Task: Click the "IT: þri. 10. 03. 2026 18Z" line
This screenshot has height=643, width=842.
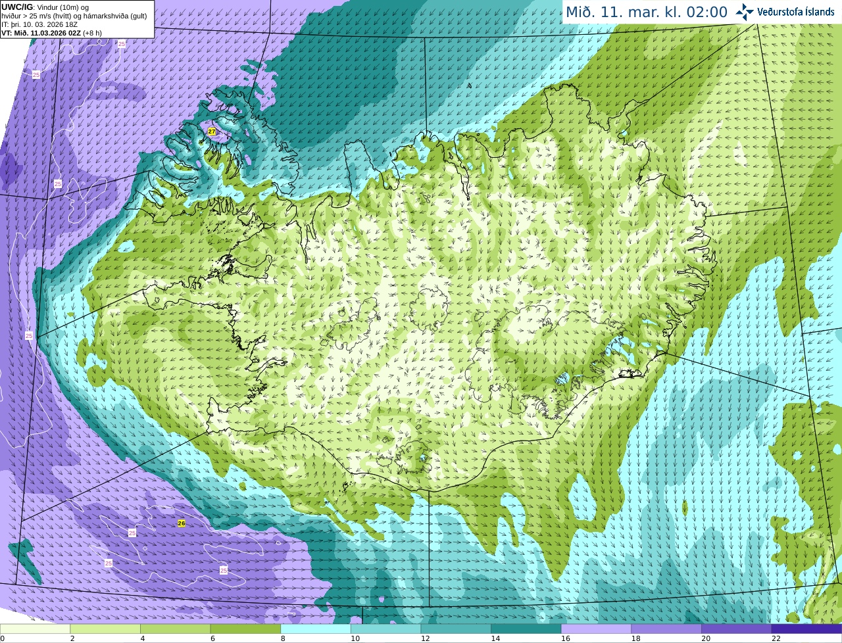Action: point(39,24)
